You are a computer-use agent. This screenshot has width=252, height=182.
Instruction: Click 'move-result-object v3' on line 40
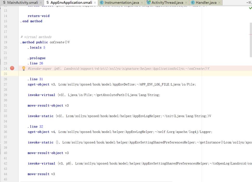(x=48, y=153)
